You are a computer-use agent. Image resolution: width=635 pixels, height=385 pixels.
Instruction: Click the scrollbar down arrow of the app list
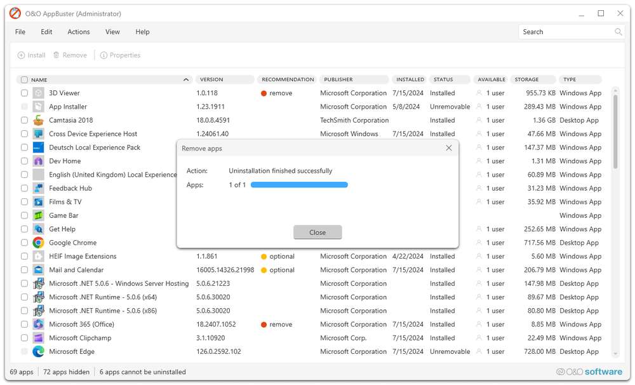[615, 354]
